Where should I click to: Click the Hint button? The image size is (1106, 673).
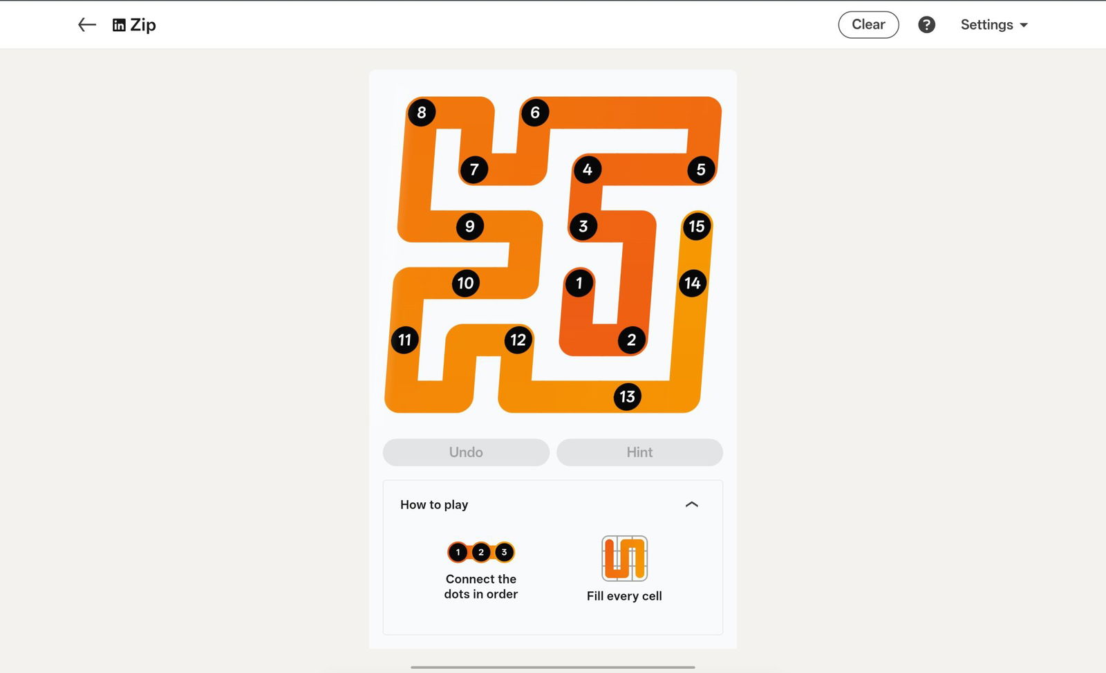coord(639,452)
